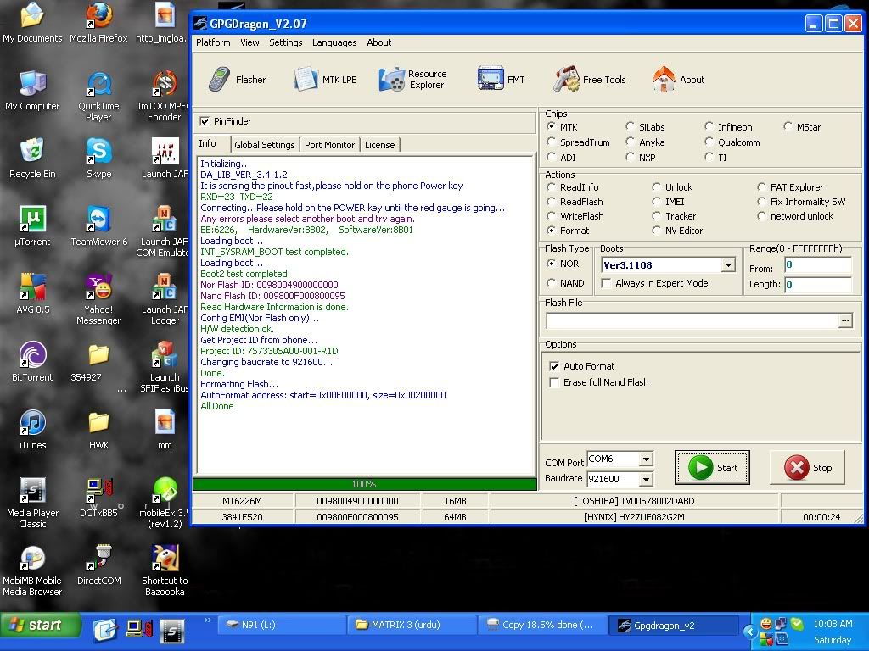Choose the ReadInfo action
This screenshot has height=651, width=869.
(x=552, y=187)
